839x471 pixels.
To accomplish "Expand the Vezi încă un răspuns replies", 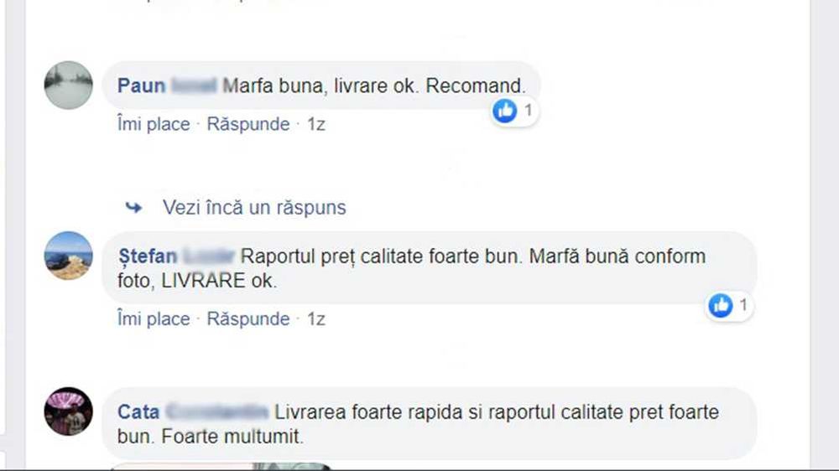I will pyautogui.click(x=254, y=208).
